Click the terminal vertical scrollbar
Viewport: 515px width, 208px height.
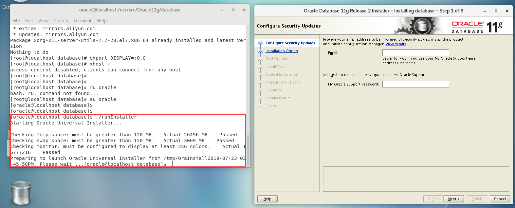[x=248, y=150]
